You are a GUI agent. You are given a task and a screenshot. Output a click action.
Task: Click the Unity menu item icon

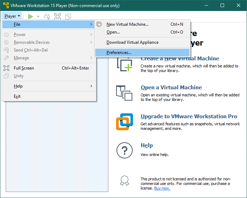(6, 76)
